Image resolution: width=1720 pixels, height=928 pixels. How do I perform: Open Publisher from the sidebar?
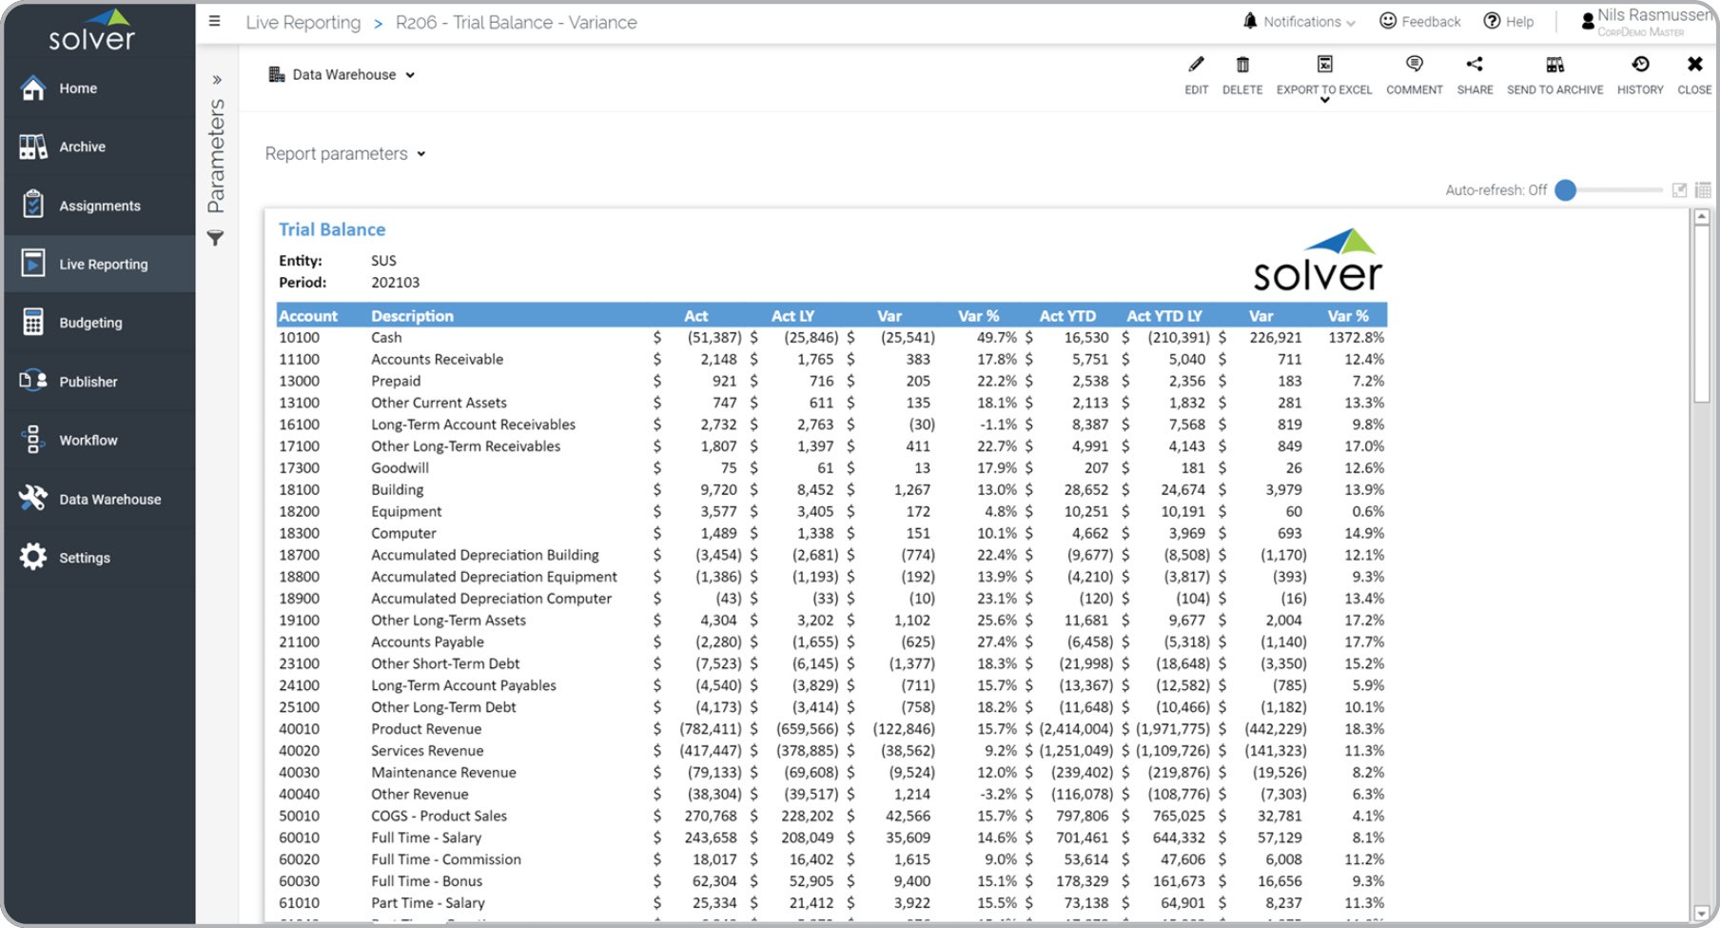coord(88,382)
